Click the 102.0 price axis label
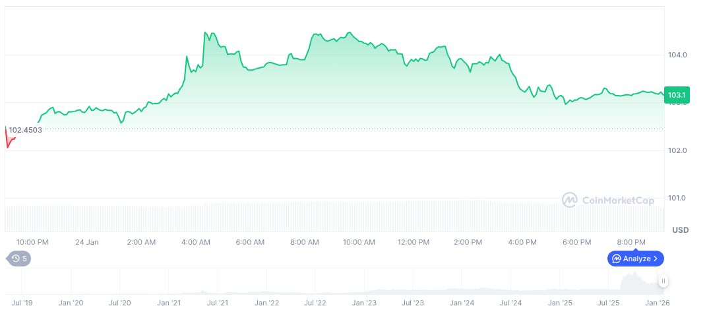Image resolution: width=707 pixels, height=310 pixels. (678, 151)
